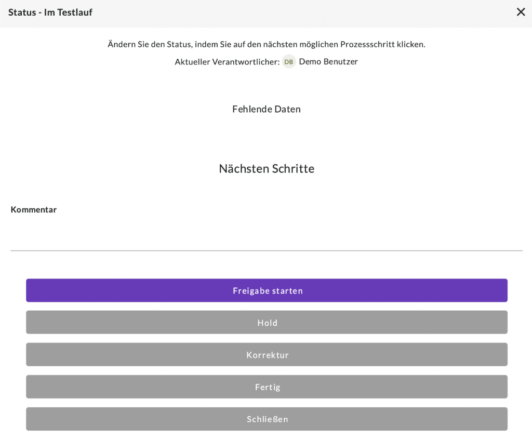Set the status to Hold
The height and width of the screenshot is (438, 532).
[267, 323]
